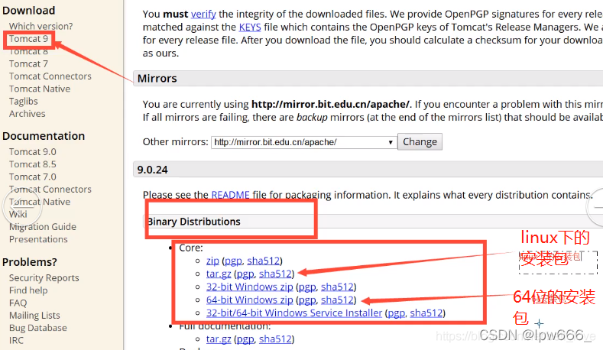Viewport: 603px width, 350px height.
Task: Open the Which version? link
Action: click(x=41, y=26)
